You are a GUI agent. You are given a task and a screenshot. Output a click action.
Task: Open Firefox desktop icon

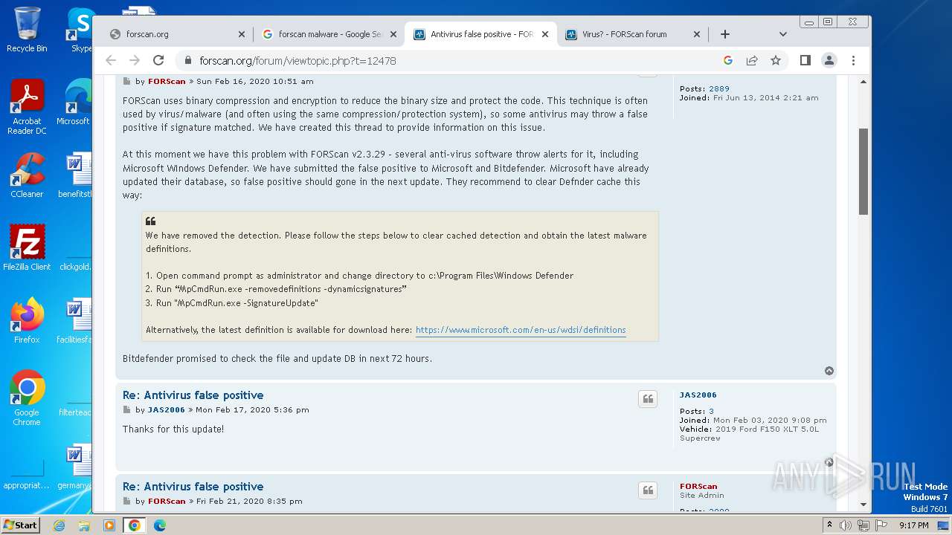[x=27, y=321]
